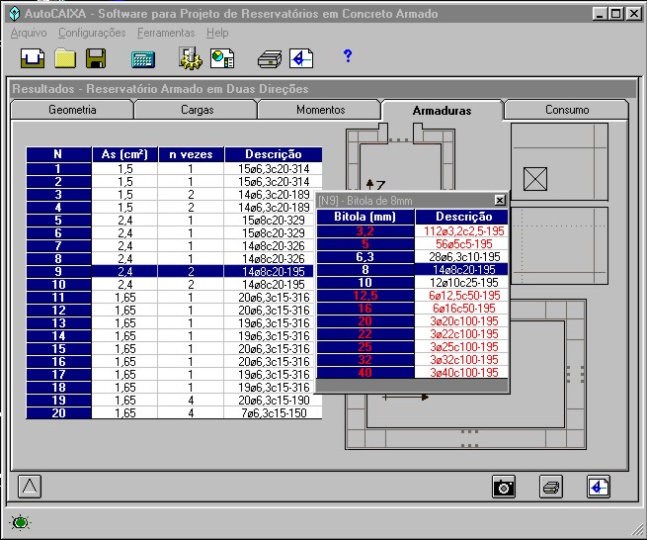Click popup description 3ø32c100-195
647x540 pixels.
(x=461, y=359)
